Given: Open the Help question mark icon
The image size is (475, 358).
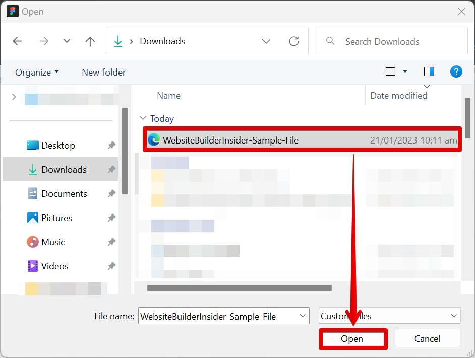Looking at the screenshot, I should point(456,71).
